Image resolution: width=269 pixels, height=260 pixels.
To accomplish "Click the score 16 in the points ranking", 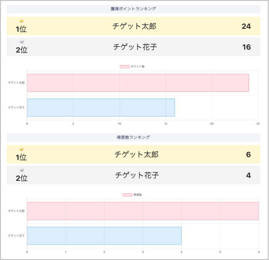I will point(247,47).
